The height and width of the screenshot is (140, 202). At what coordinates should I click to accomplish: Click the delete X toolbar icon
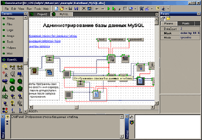[x=84, y=9]
